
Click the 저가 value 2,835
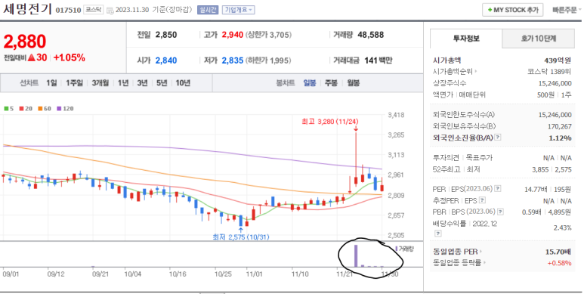point(233,60)
